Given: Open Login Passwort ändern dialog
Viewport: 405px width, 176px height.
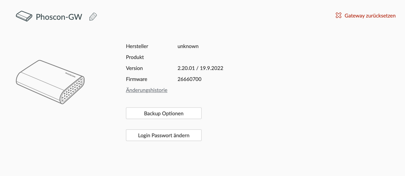Looking at the screenshot, I should [164, 135].
